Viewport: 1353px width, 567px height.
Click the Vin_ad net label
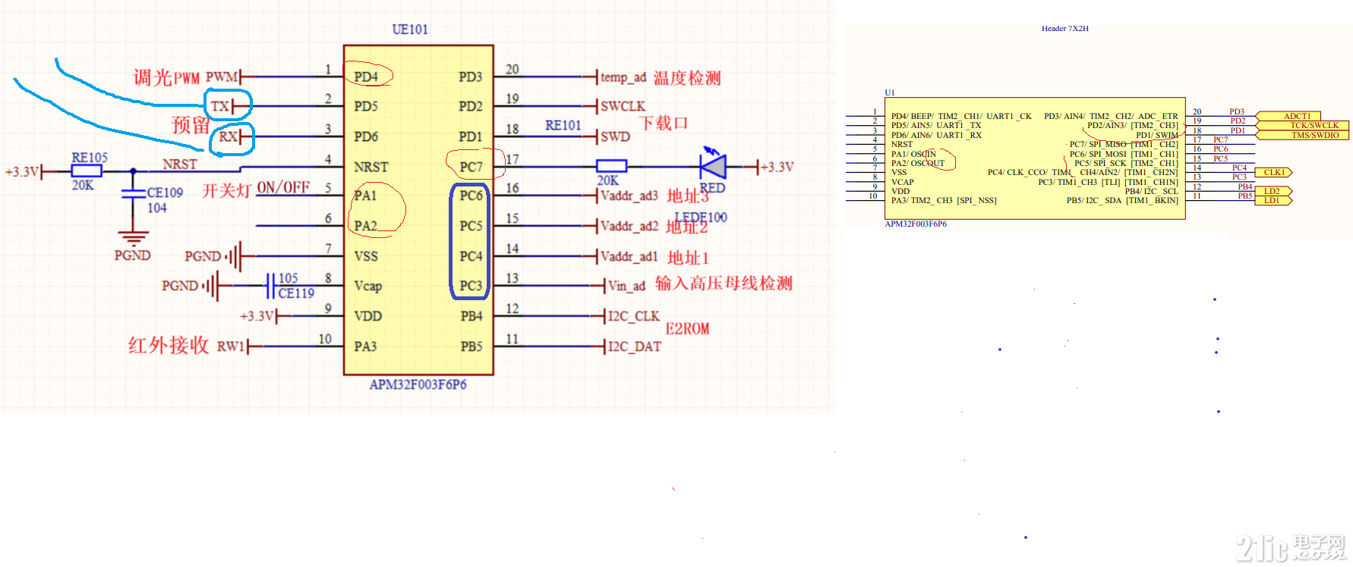[x=626, y=286]
